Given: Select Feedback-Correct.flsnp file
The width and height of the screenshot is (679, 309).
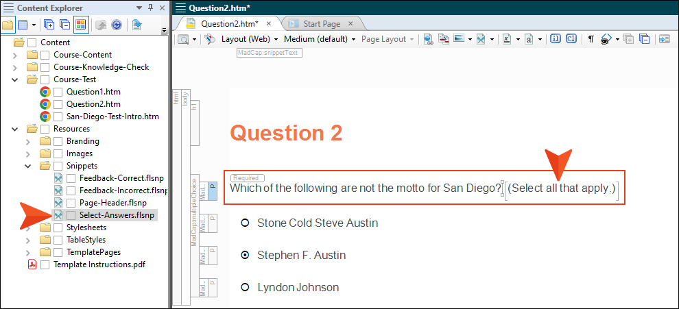Looking at the screenshot, I should coord(121,178).
